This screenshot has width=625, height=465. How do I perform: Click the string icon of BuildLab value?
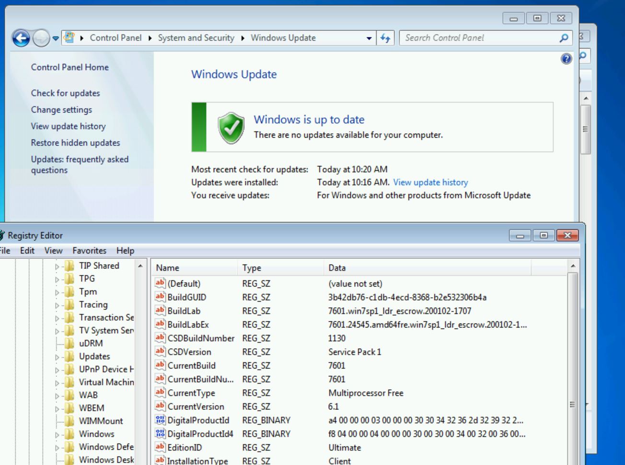pos(160,311)
